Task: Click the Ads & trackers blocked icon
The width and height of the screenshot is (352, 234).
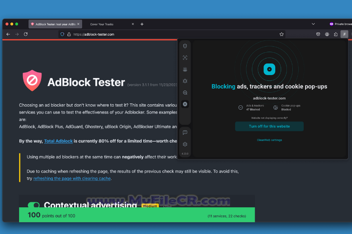Action: click(x=241, y=107)
